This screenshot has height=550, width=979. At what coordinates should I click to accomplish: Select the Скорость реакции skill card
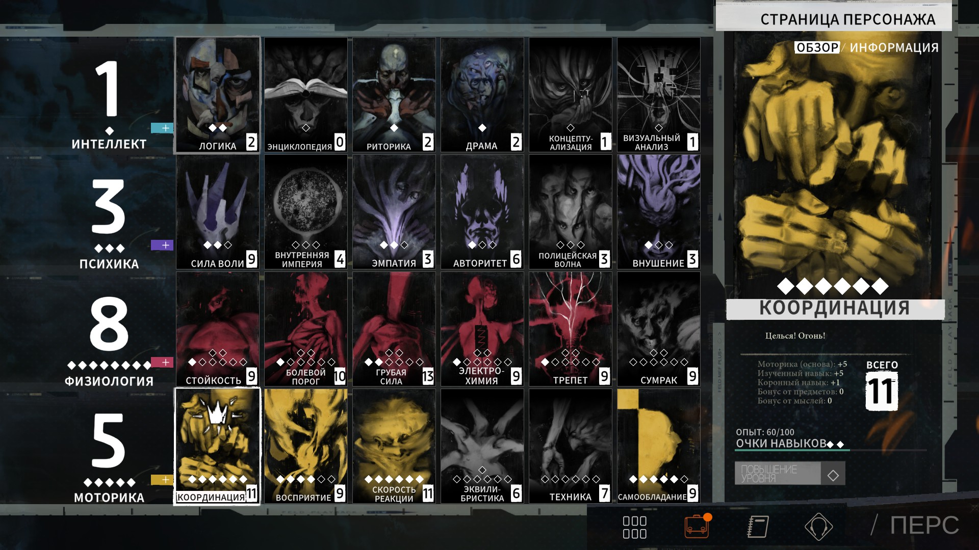[x=394, y=446]
